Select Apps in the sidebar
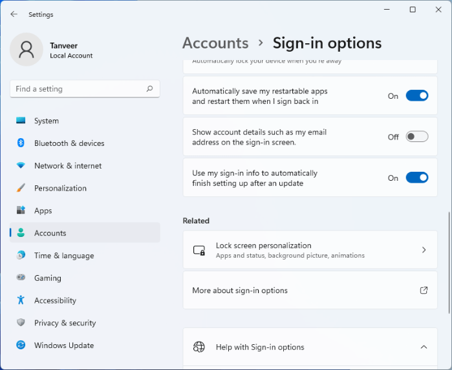 click(43, 211)
